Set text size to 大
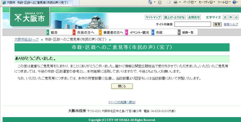The image size is (241, 122). coord(225,17)
